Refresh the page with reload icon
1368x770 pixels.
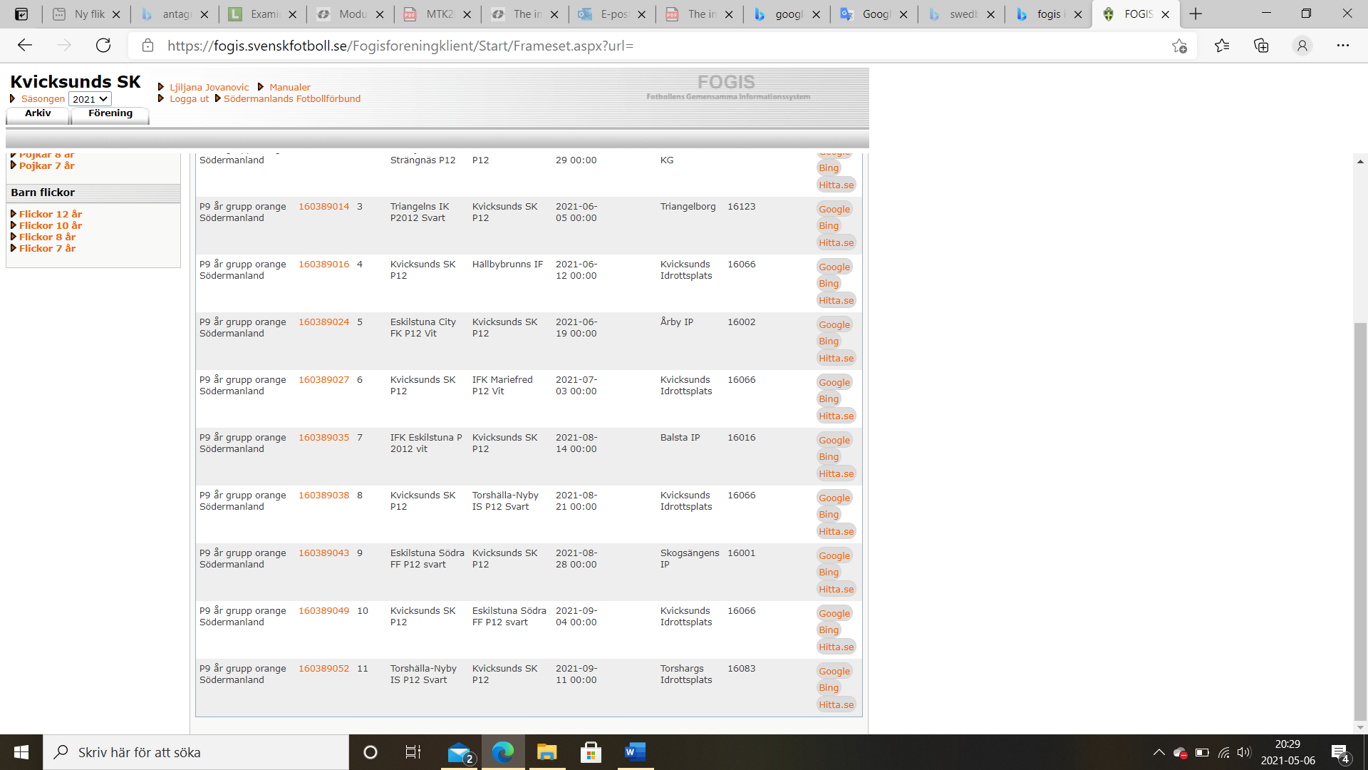coord(103,46)
